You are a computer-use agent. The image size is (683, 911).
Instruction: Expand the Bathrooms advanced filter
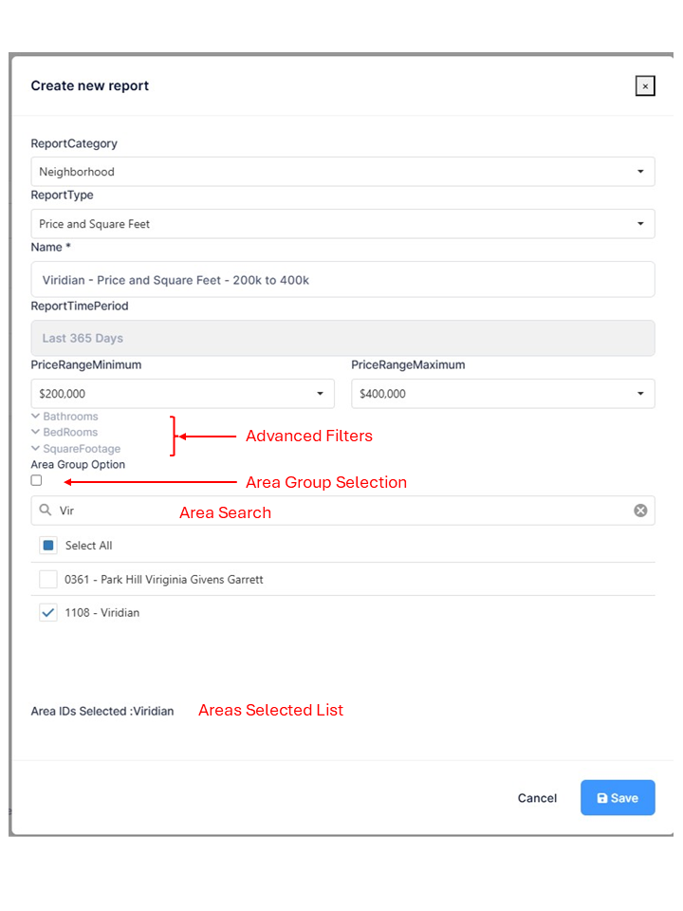[65, 416]
